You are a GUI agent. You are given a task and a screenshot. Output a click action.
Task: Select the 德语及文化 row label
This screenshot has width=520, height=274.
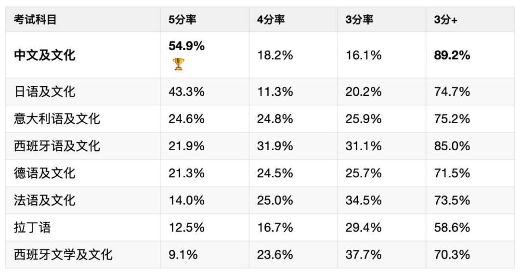pos(45,173)
